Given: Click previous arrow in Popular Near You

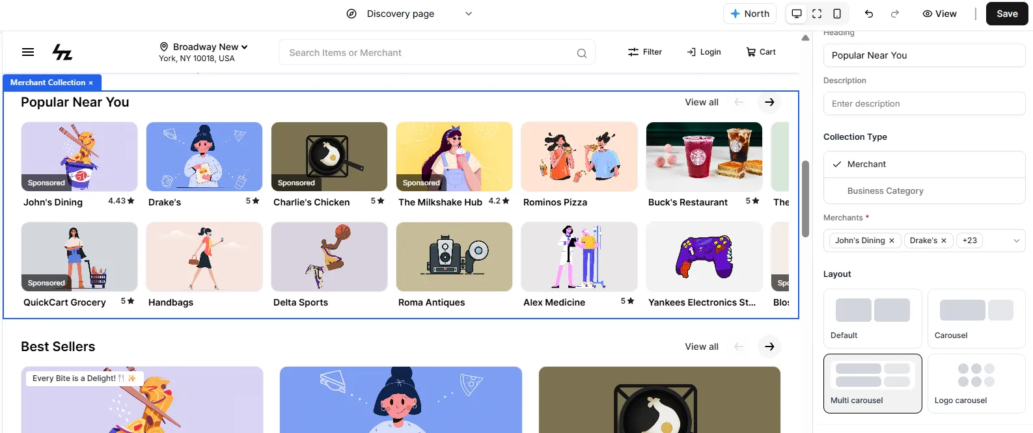Looking at the screenshot, I should [739, 102].
